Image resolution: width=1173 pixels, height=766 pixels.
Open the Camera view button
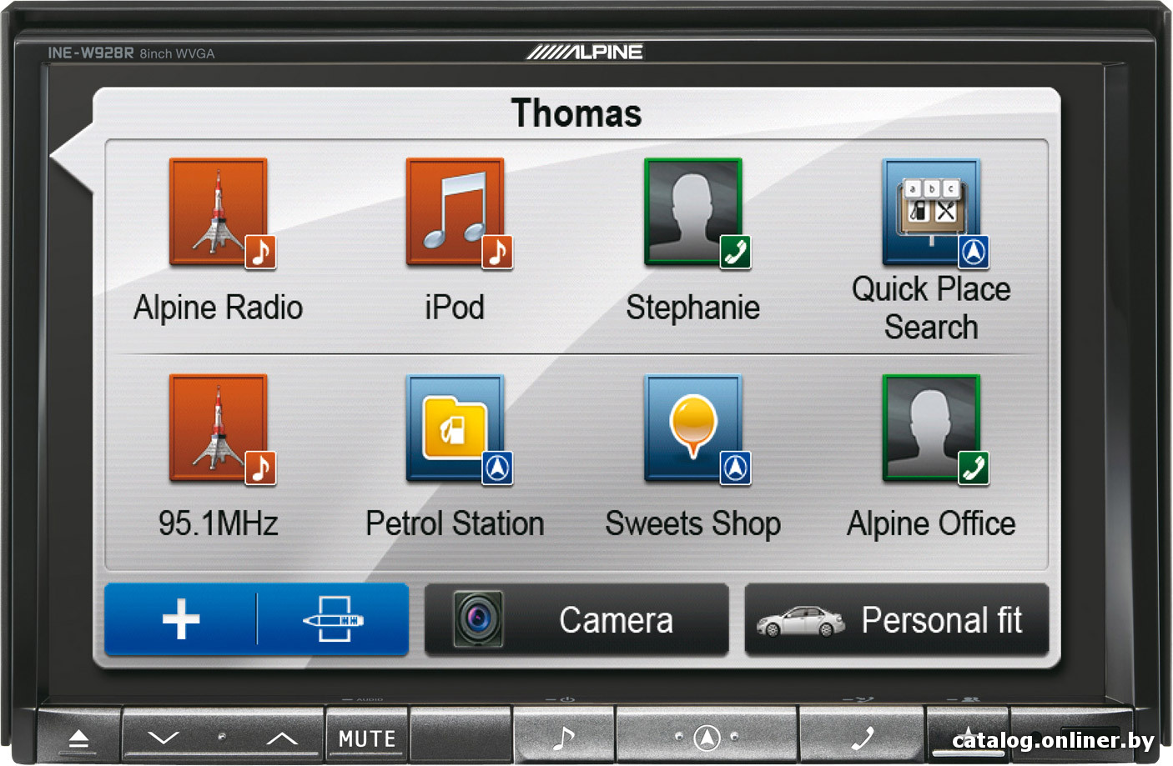click(x=576, y=620)
